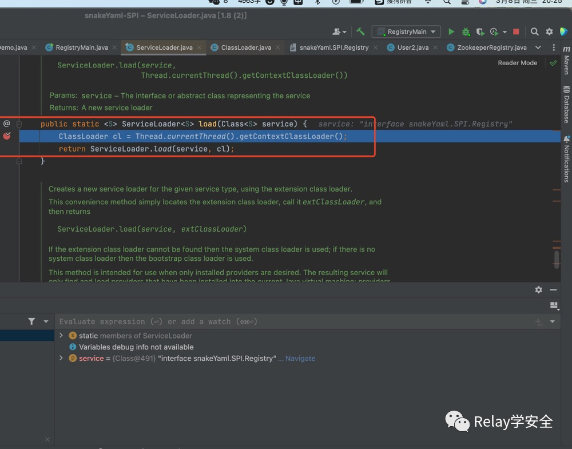The height and width of the screenshot is (449, 572).
Task: Build the project with the hammer icon
Action: (x=360, y=31)
